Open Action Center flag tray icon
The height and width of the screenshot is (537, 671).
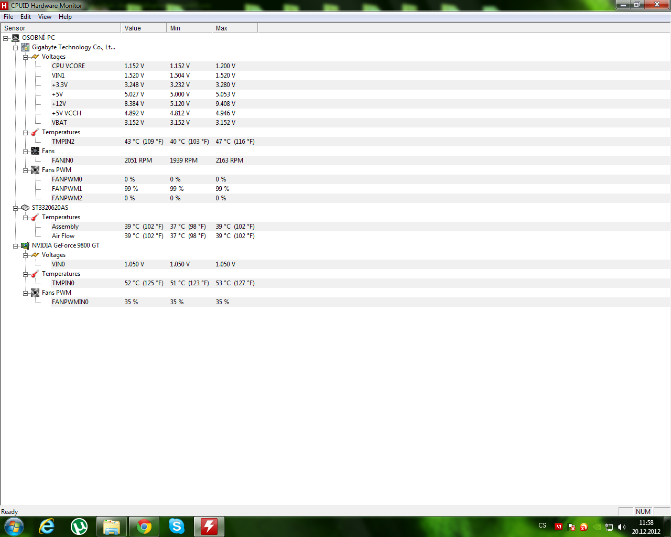coord(571,527)
